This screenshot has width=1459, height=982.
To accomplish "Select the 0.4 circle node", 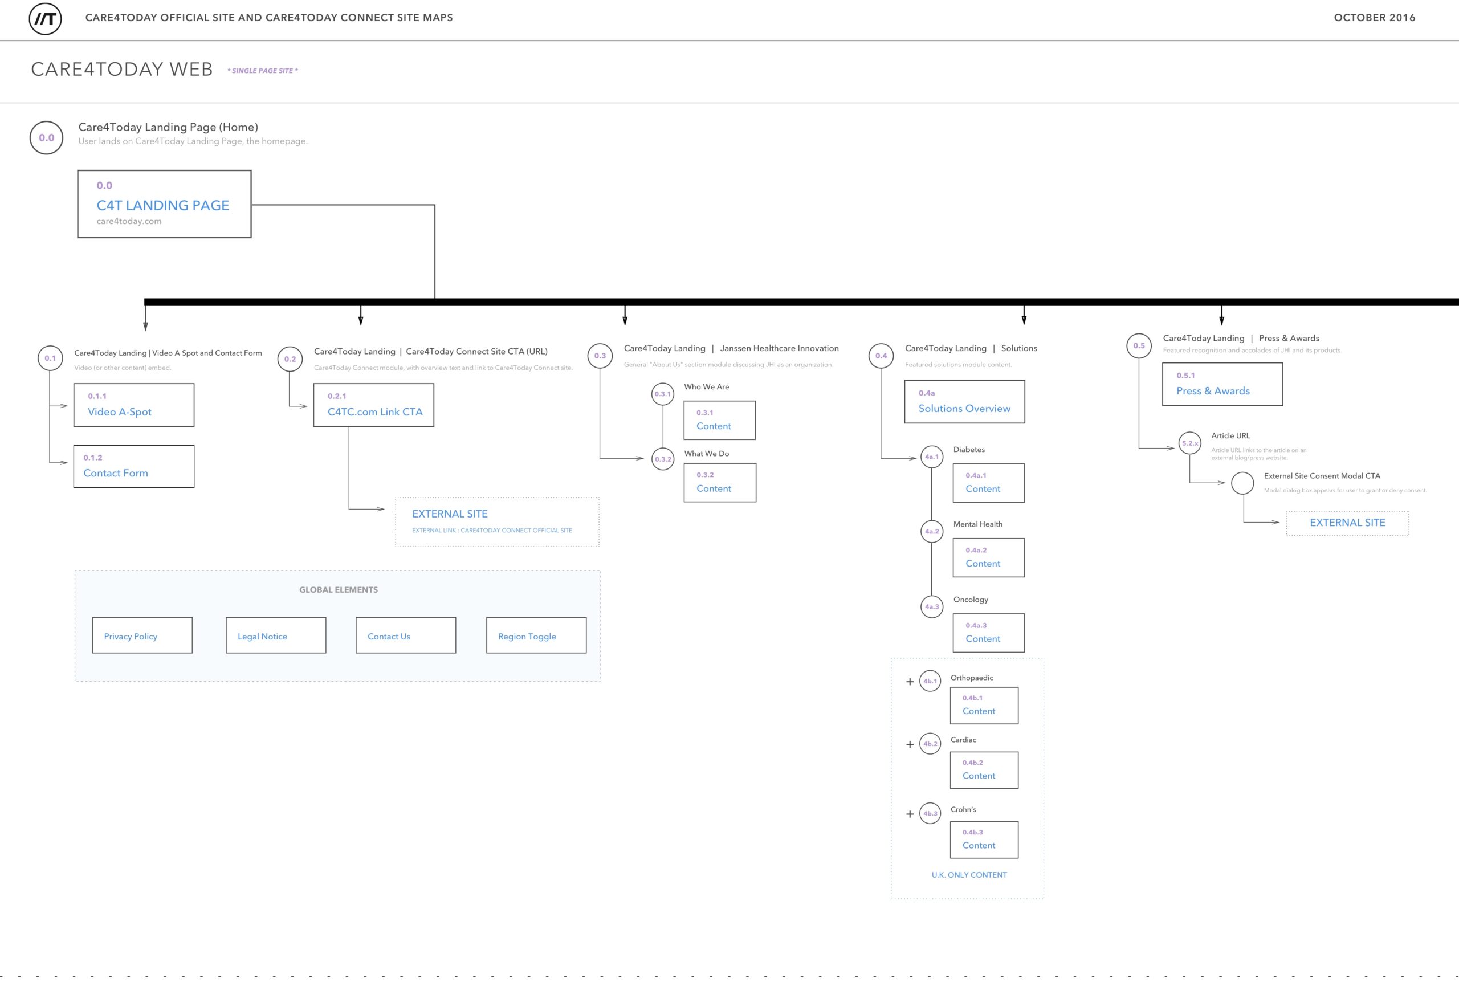I will tap(881, 356).
